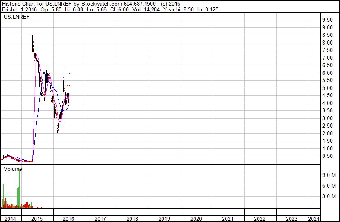
Task: Click the 9.0 M volume axis label
Action: pyautogui.click(x=329, y=175)
